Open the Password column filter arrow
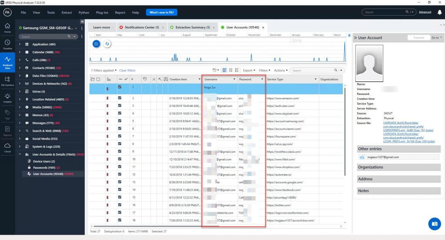 click(x=262, y=79)
